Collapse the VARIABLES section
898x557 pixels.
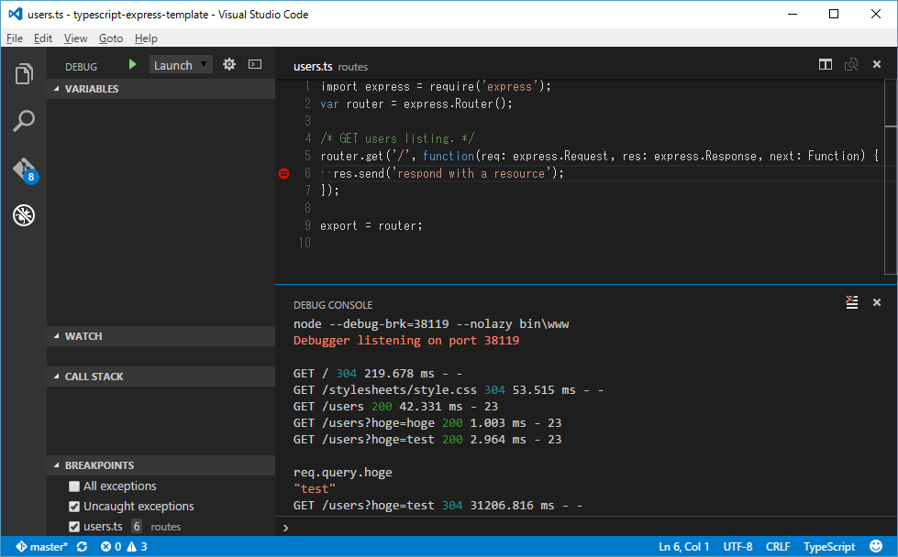161,89
